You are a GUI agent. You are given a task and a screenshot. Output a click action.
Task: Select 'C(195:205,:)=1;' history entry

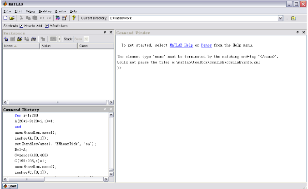pos(30,161)
